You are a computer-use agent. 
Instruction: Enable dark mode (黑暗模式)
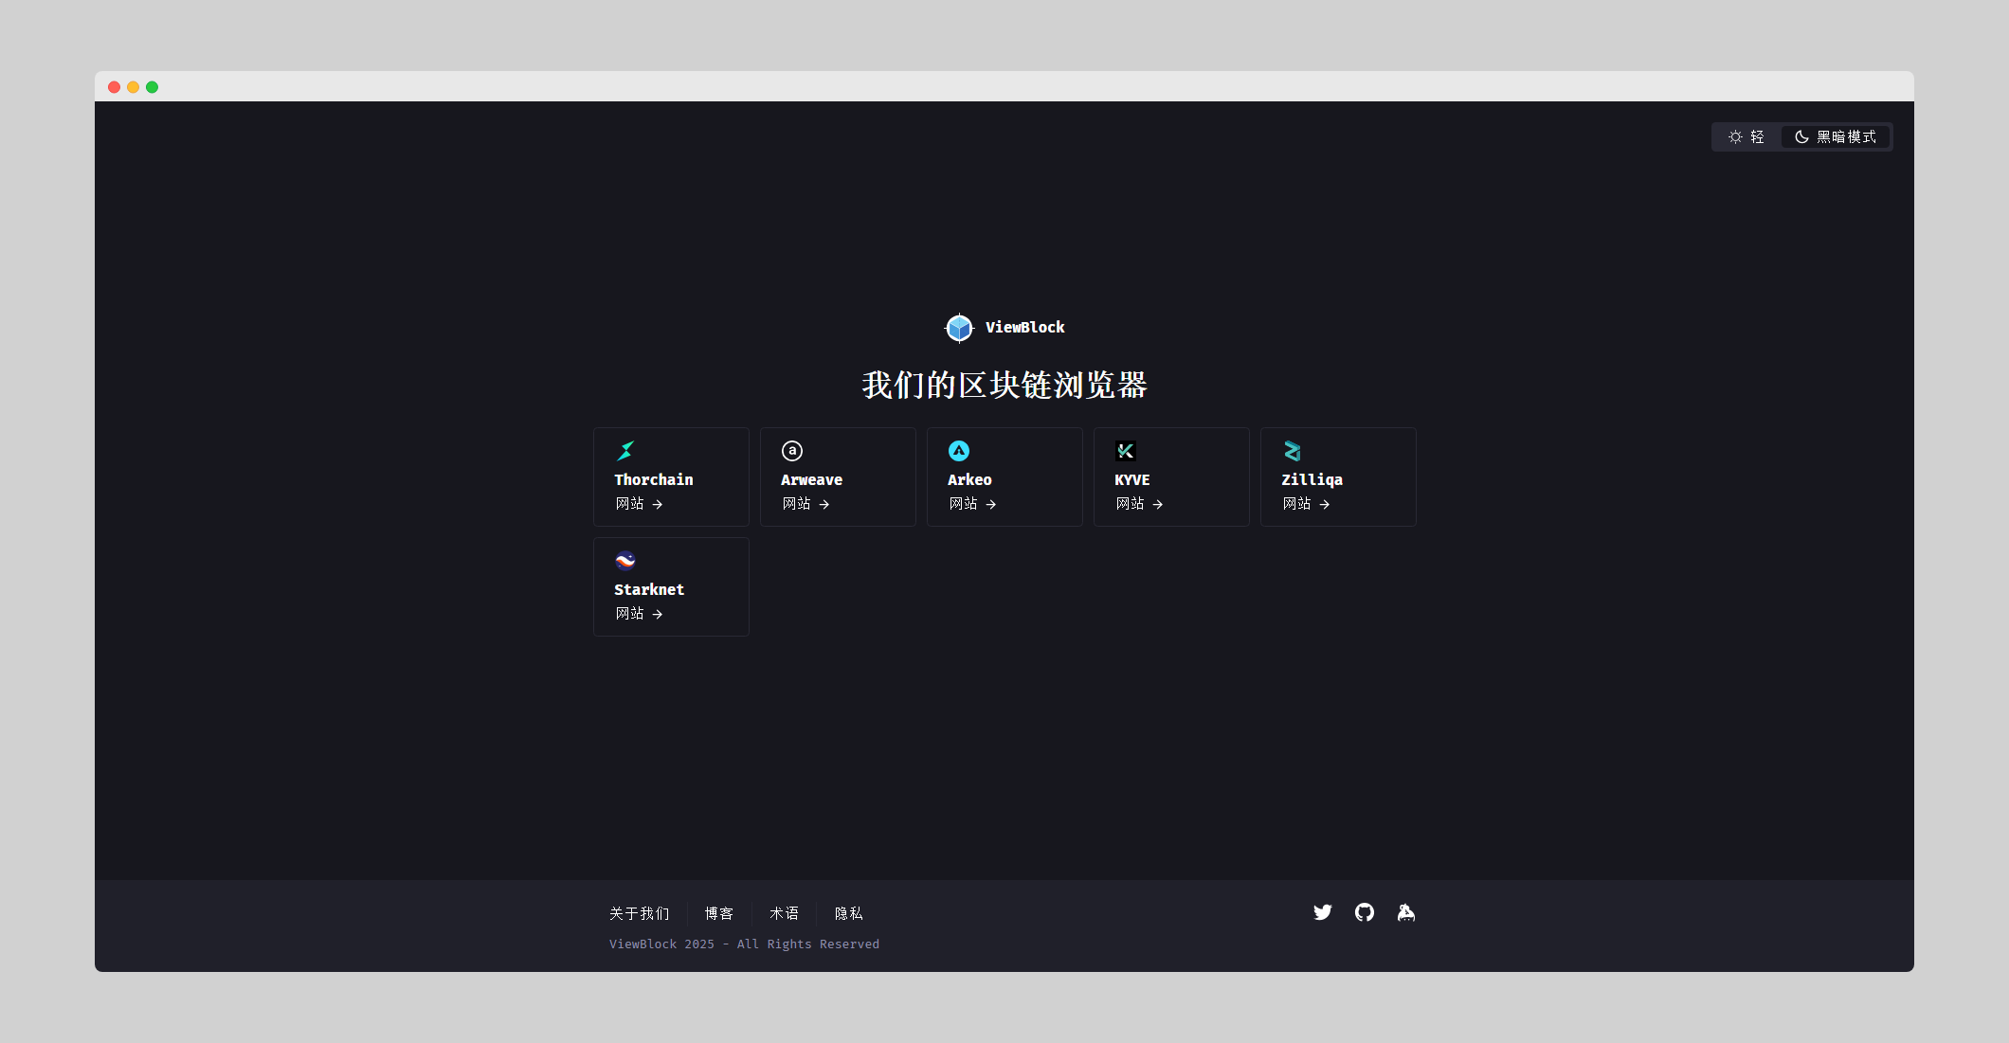point(1836,137)
